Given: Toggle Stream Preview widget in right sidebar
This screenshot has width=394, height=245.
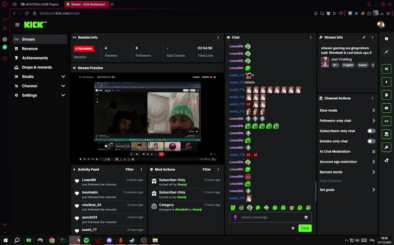Looking at the screenshot, I should tap(387, 69).
